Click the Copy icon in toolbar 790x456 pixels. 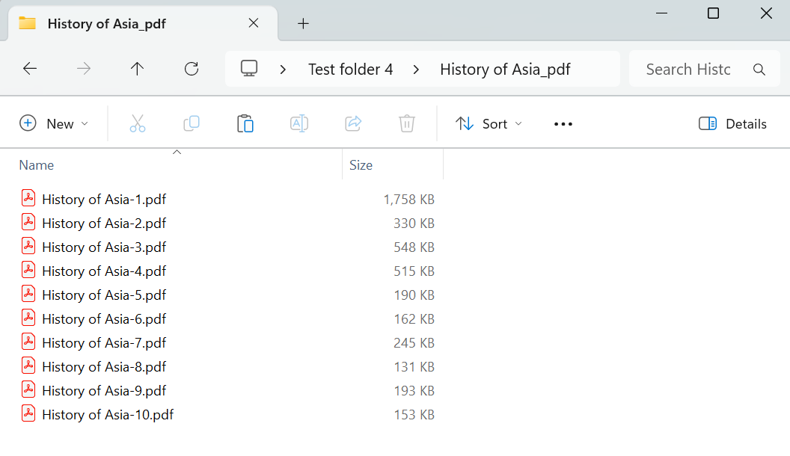192,124
